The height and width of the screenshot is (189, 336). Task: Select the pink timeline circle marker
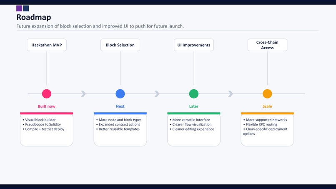coord(47,94)
